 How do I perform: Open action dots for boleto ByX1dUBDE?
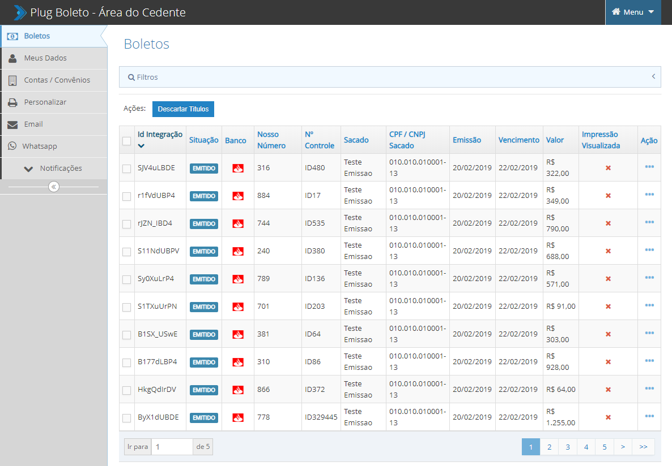click(649, 416)
